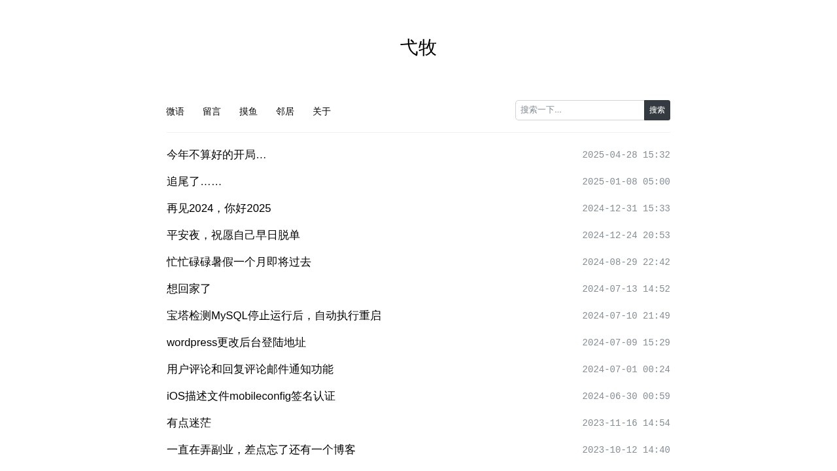Screen dimensions: 837x471
Task: Open the 留言 page
Action: pyautogui.click(x=211, y=111)
